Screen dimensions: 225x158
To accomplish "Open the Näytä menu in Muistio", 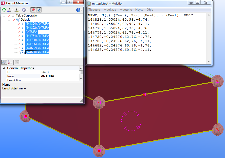I will [x=139, y=10].
